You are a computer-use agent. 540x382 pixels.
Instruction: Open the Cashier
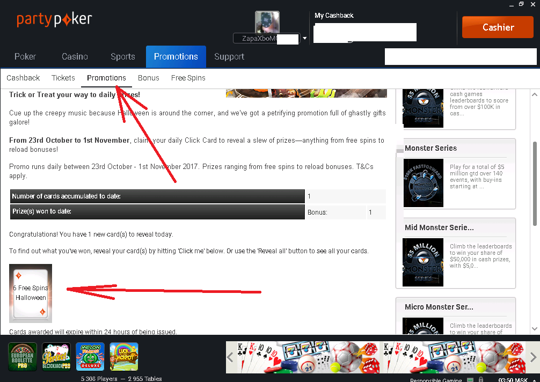pos(498,27)
